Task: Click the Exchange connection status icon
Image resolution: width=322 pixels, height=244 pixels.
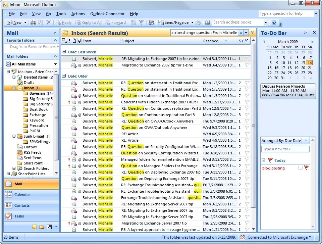Action: coord(242,237)
